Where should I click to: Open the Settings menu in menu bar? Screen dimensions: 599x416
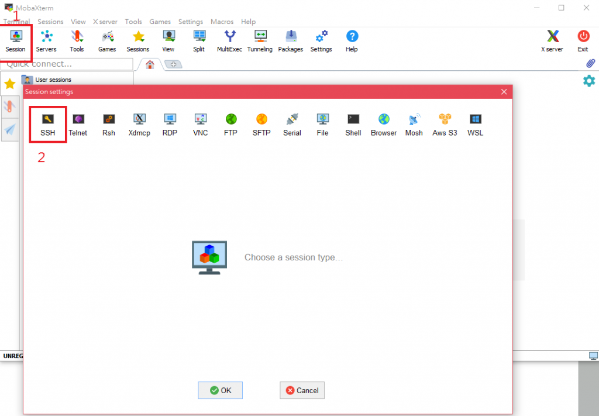point(191,22)
